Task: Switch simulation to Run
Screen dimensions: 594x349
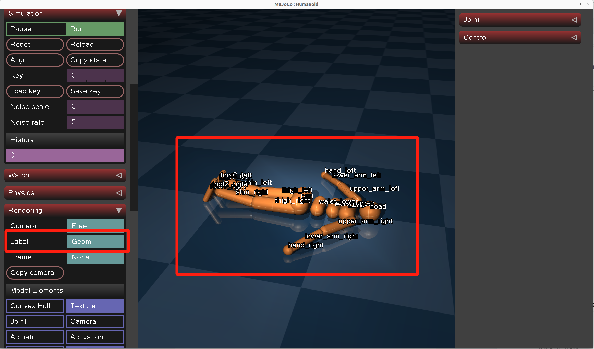Action: (x=95, y=29)
